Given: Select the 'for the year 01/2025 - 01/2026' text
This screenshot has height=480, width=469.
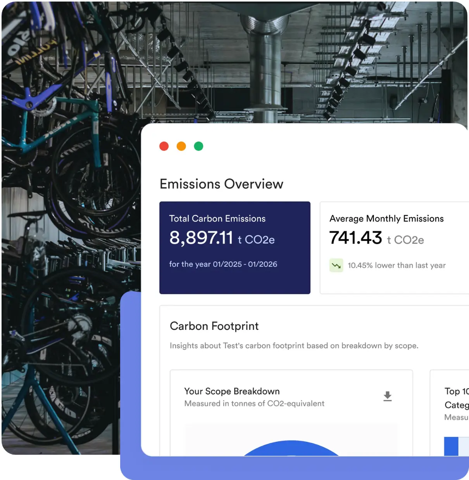Looking at the screenshot, I should point(223,264).
